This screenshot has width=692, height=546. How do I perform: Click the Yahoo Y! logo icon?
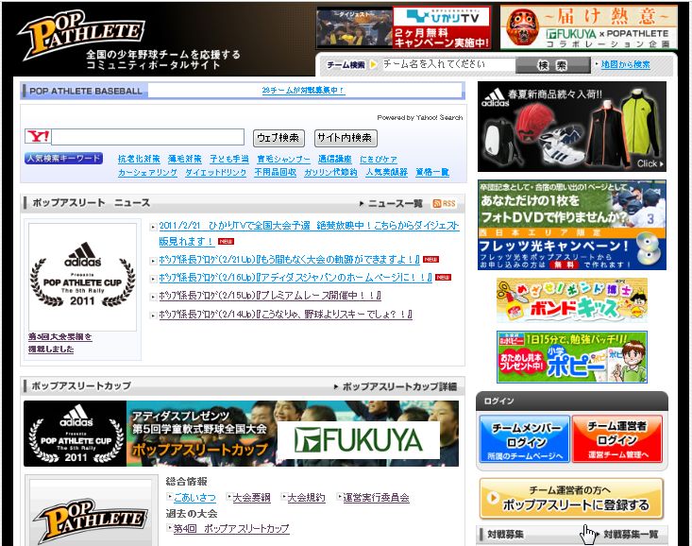[x=38, y=136]
